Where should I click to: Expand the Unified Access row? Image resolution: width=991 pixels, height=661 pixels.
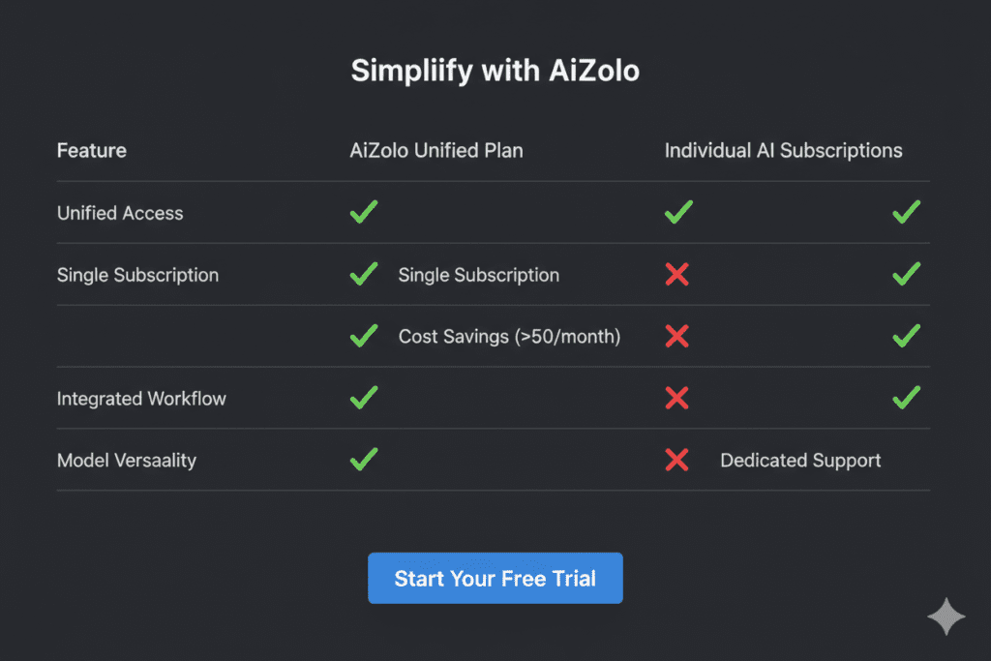(x=120, y=213)
